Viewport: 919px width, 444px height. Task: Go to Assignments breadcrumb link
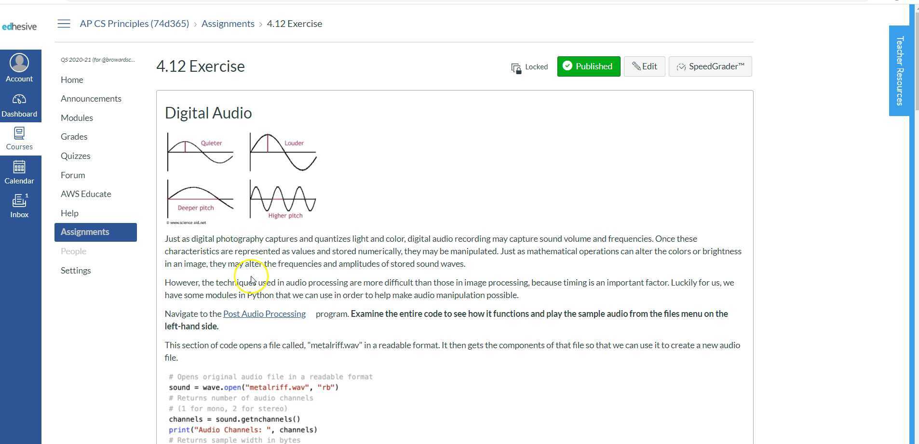click(x=228, y=24)
